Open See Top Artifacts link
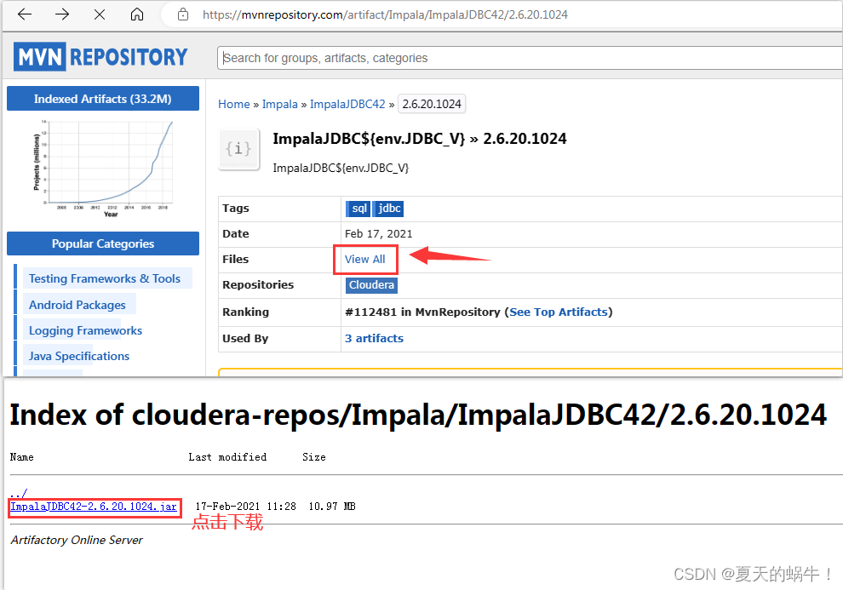 click(558, 312)
